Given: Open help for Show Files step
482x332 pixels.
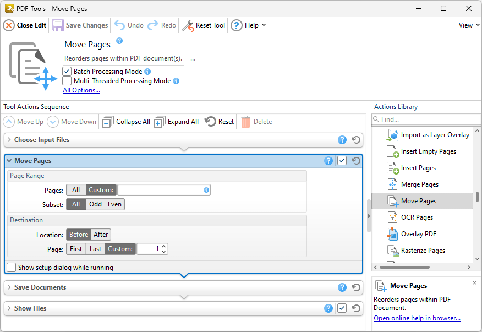Looking at the screenshot, I should [x=328, y=308].
